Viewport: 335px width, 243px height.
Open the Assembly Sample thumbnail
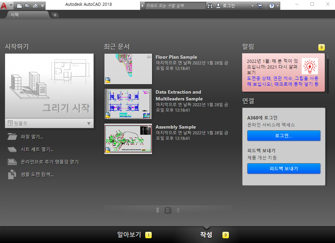coord(128,139)
